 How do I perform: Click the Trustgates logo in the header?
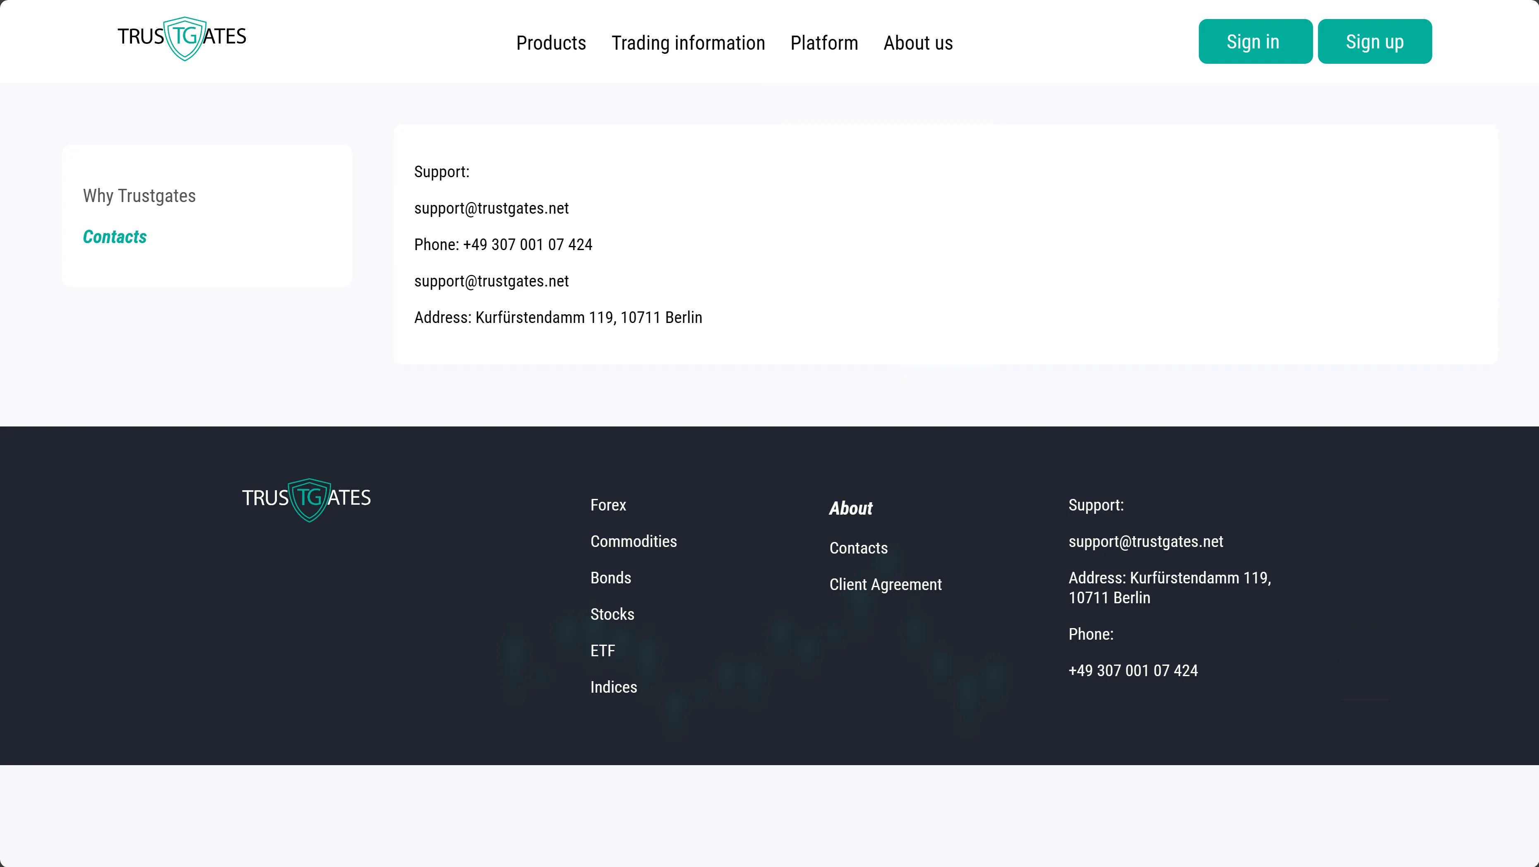pos(182,38)
